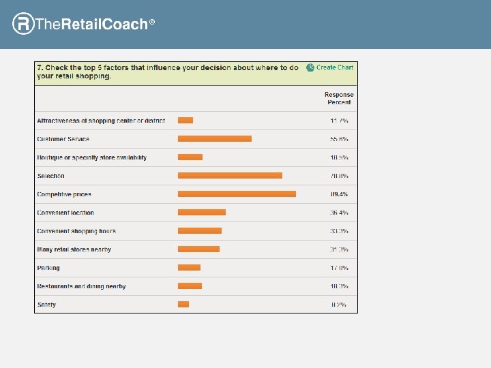The image size is (491, 368).
Task: Select the Attractiveness of shopping center label
Action: coord(101,121)
